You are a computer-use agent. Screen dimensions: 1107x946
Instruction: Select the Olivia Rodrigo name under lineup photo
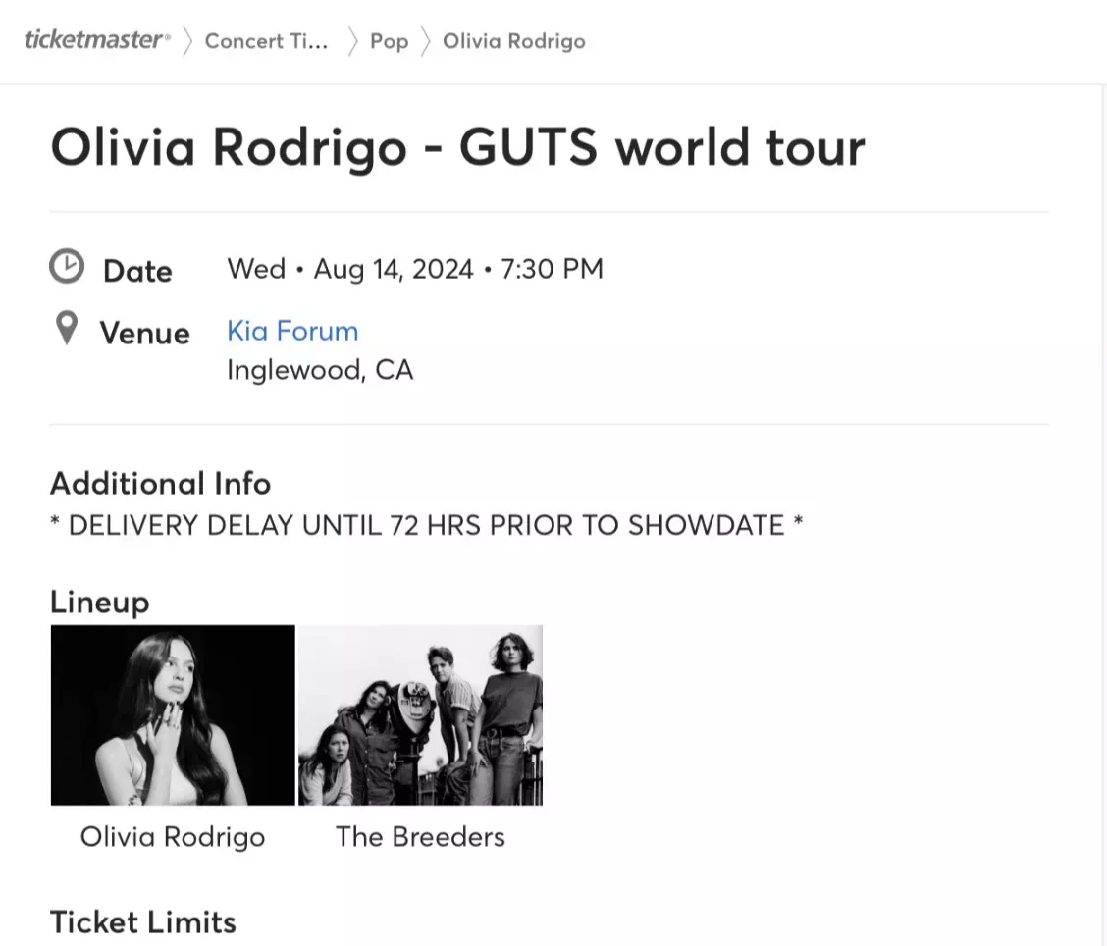173,837
